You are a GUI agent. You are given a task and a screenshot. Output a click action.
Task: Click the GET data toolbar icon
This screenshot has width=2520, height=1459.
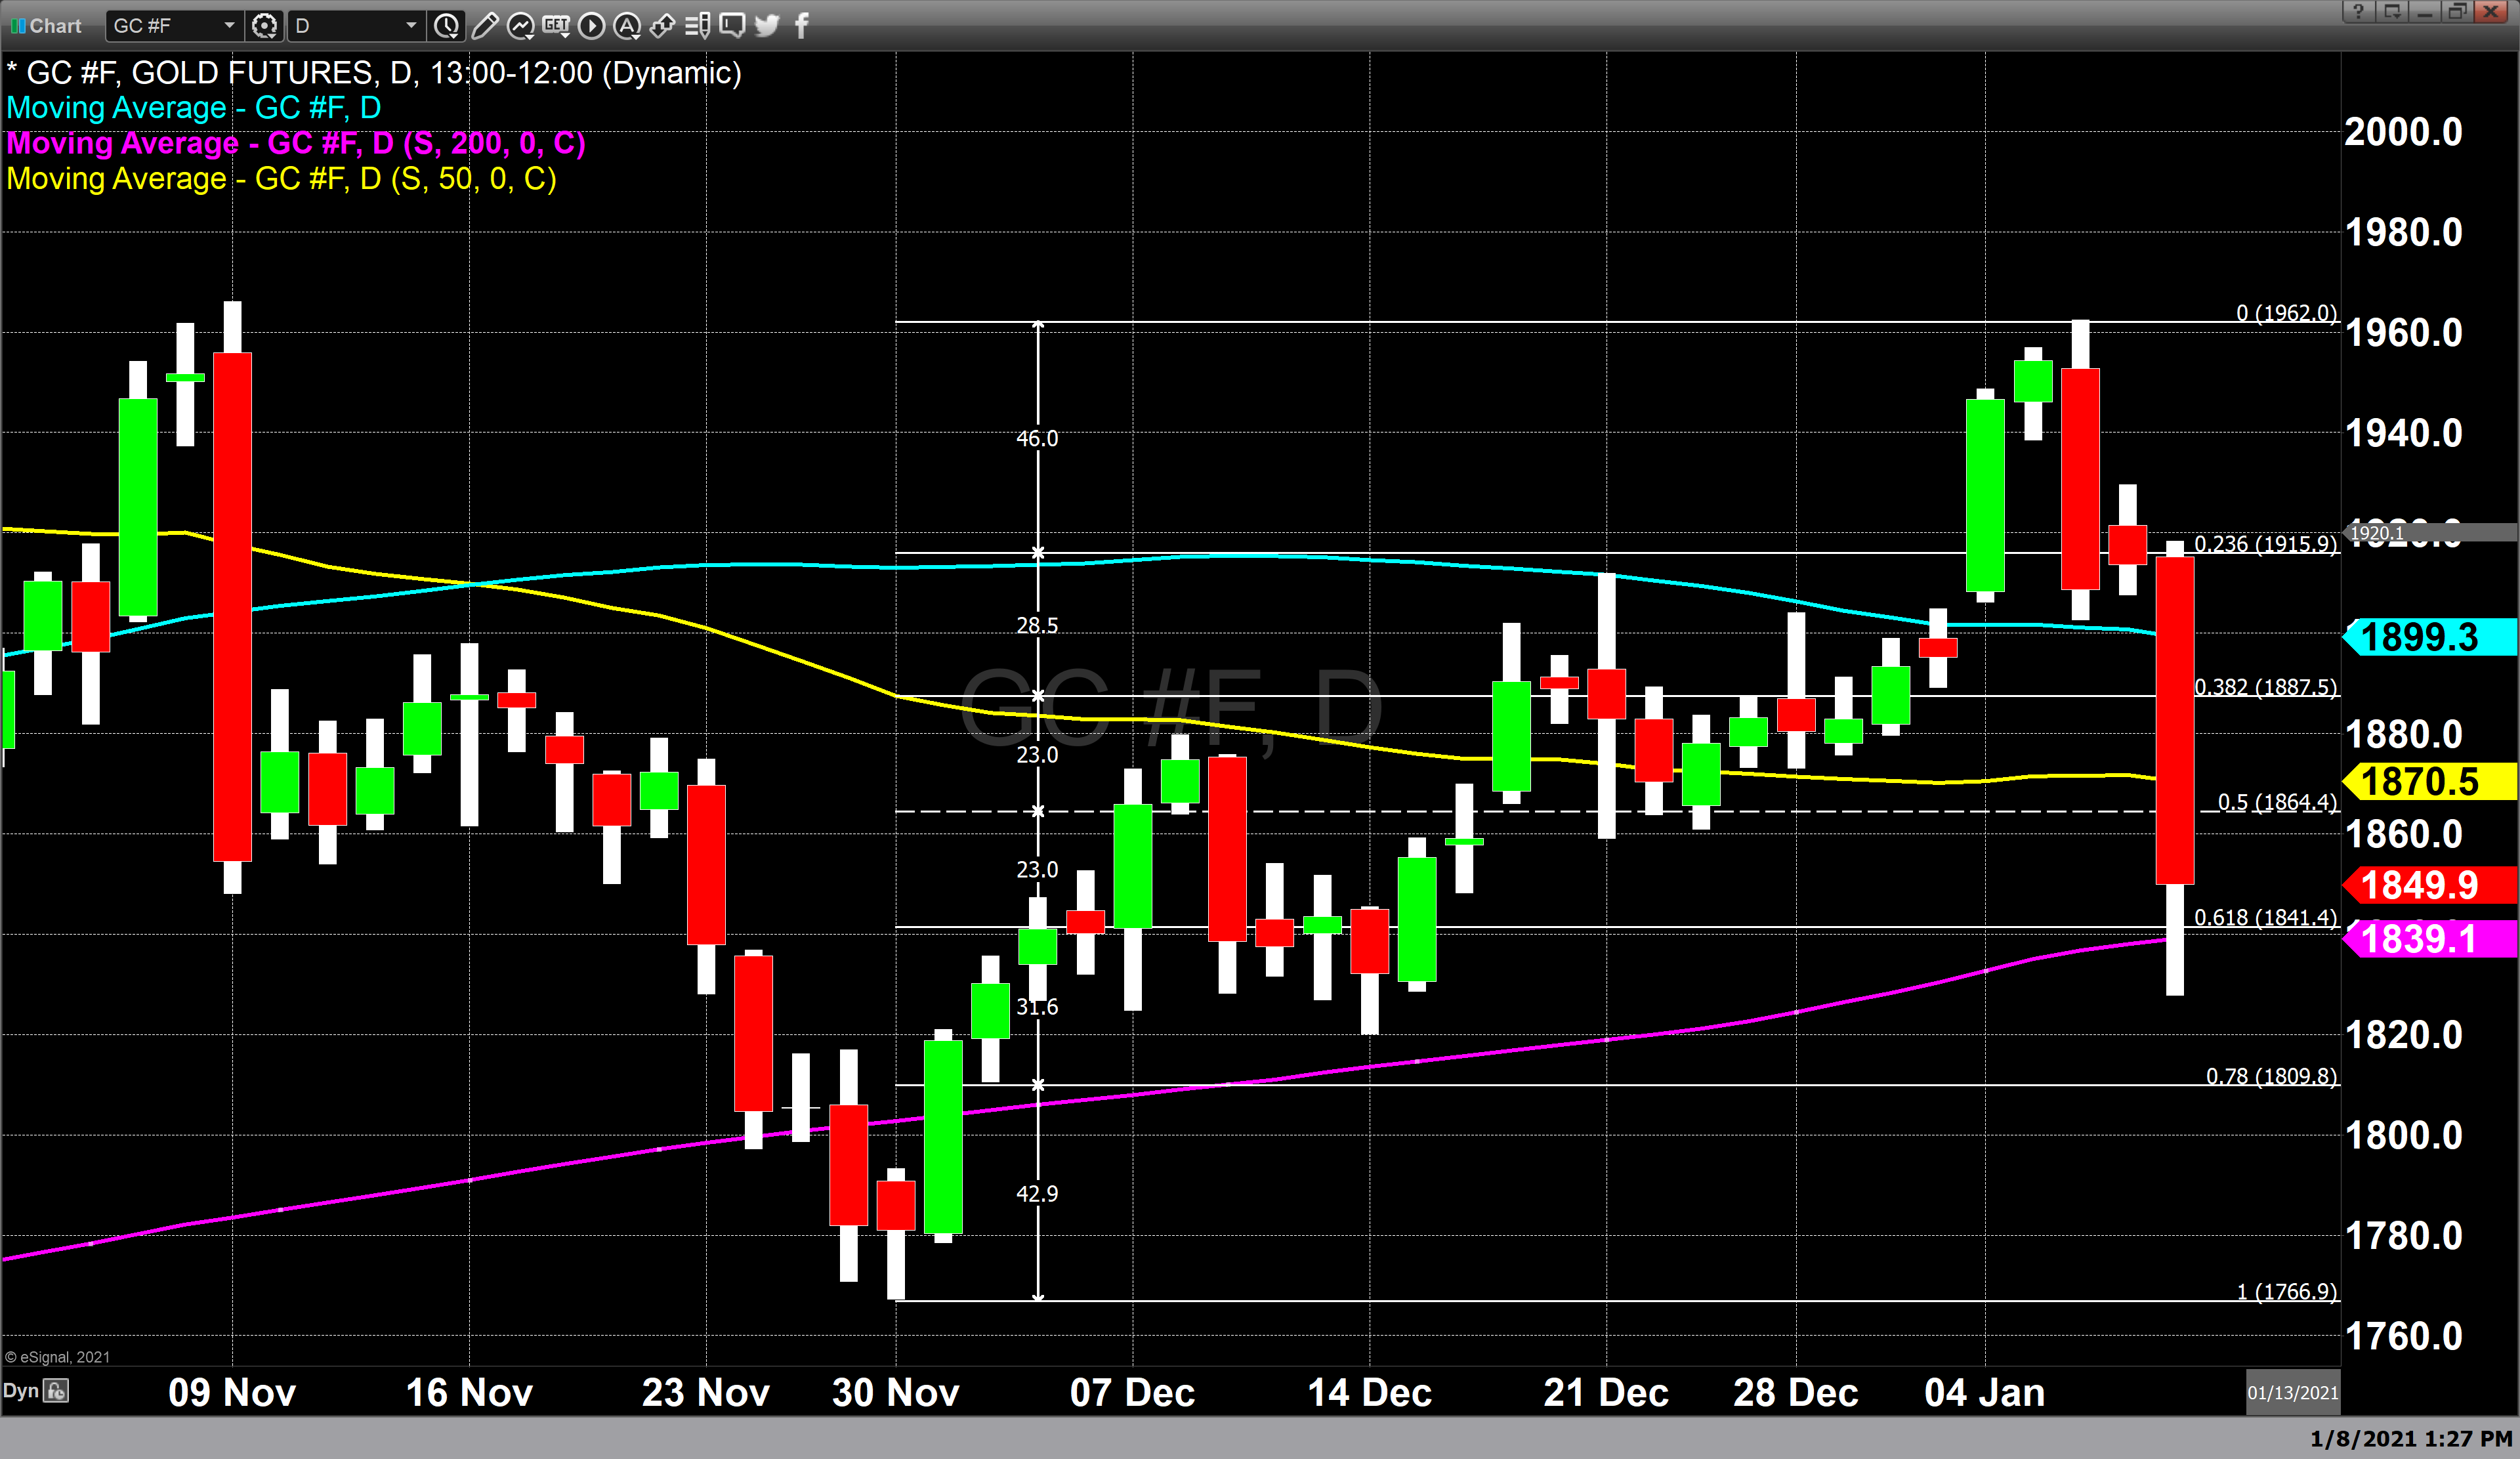556,26
